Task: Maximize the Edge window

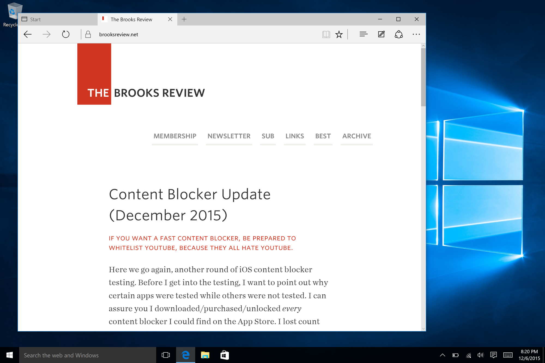Action: pyautogui.click(x=398, y=19)
